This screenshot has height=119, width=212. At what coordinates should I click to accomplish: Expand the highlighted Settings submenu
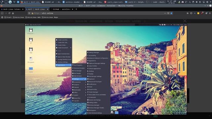[79, 79]
